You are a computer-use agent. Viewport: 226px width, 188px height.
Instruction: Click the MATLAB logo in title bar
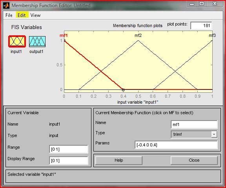pyautogui.click(x=6, y=5)
